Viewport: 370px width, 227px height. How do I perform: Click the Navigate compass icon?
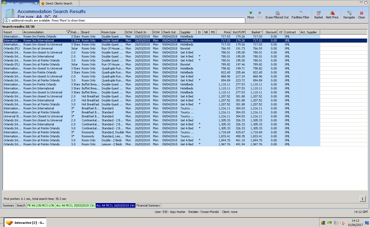349,13
